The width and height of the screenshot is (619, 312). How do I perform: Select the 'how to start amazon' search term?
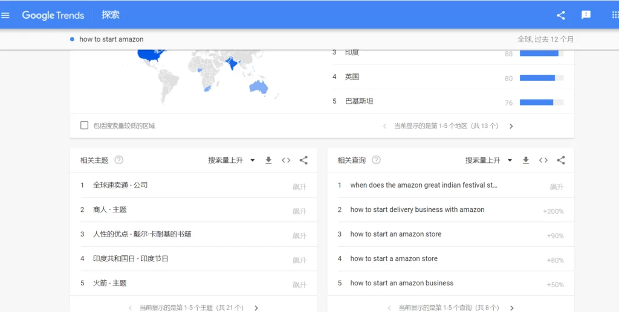coord(111,39)
